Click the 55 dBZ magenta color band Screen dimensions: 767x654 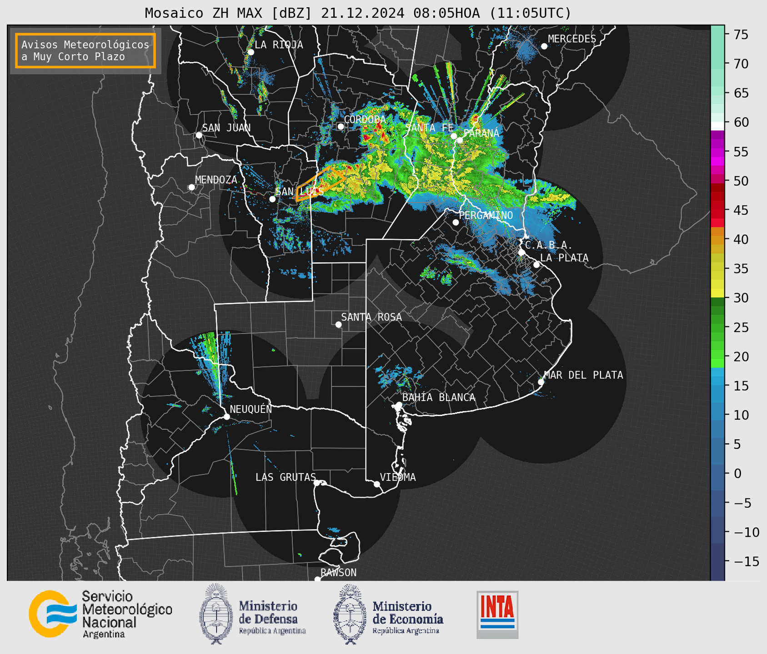coord(717,152)
